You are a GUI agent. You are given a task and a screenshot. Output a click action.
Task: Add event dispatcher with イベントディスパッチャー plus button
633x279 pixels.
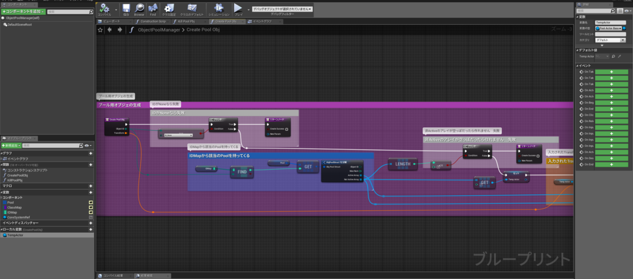pos(90,223)
